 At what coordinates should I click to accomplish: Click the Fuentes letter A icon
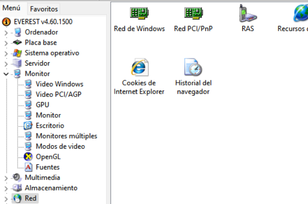coord(29,167)
